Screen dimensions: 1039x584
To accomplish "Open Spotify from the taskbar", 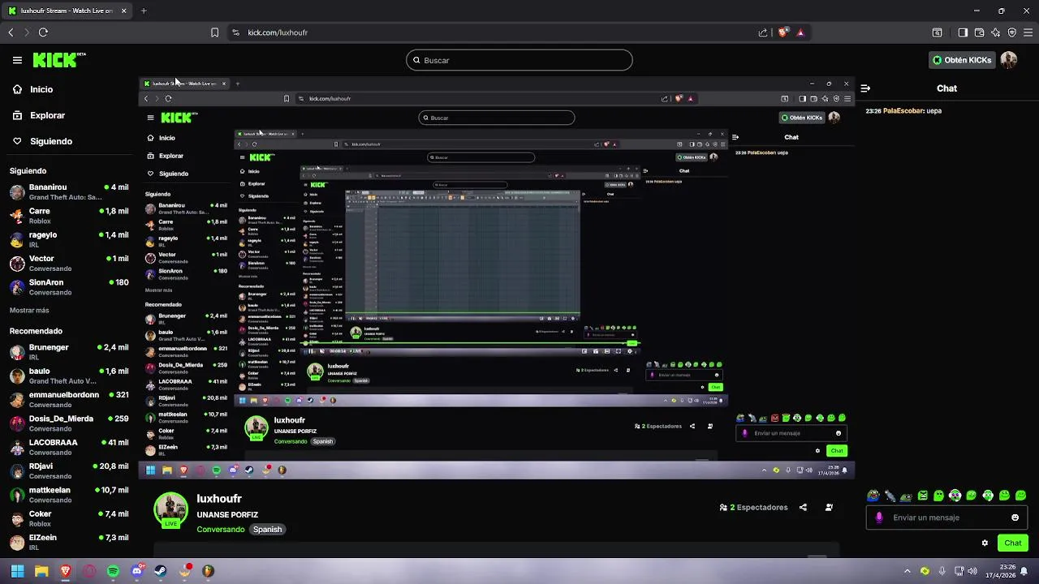I will tap(113, 571).
